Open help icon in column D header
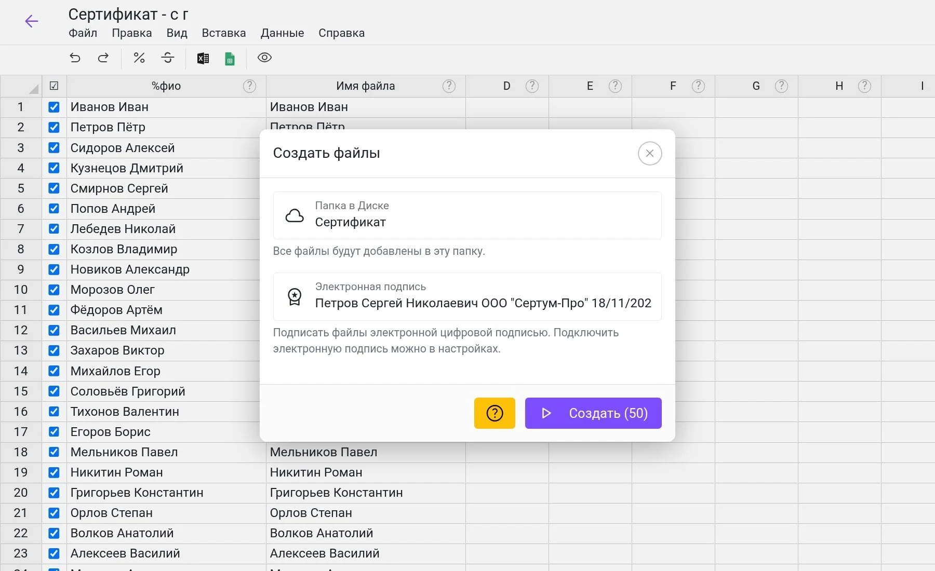Image resolution: width=935 pixels, height=571 pixels. click(532, 86)
